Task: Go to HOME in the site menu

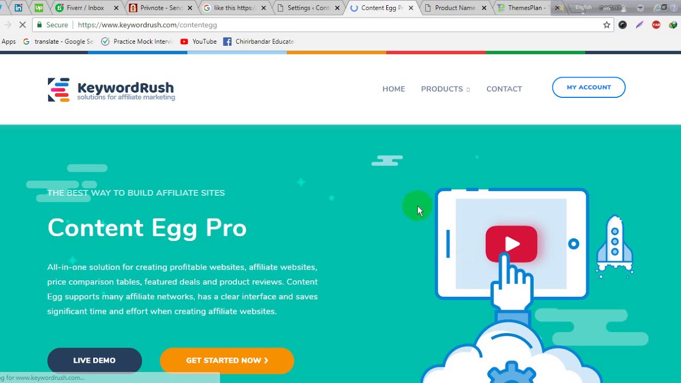Action: (x=394, y=89)
